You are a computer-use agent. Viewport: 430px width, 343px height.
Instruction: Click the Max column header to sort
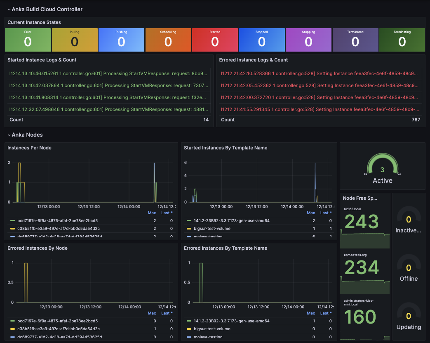pyautogui.click(x=152, y=213)
